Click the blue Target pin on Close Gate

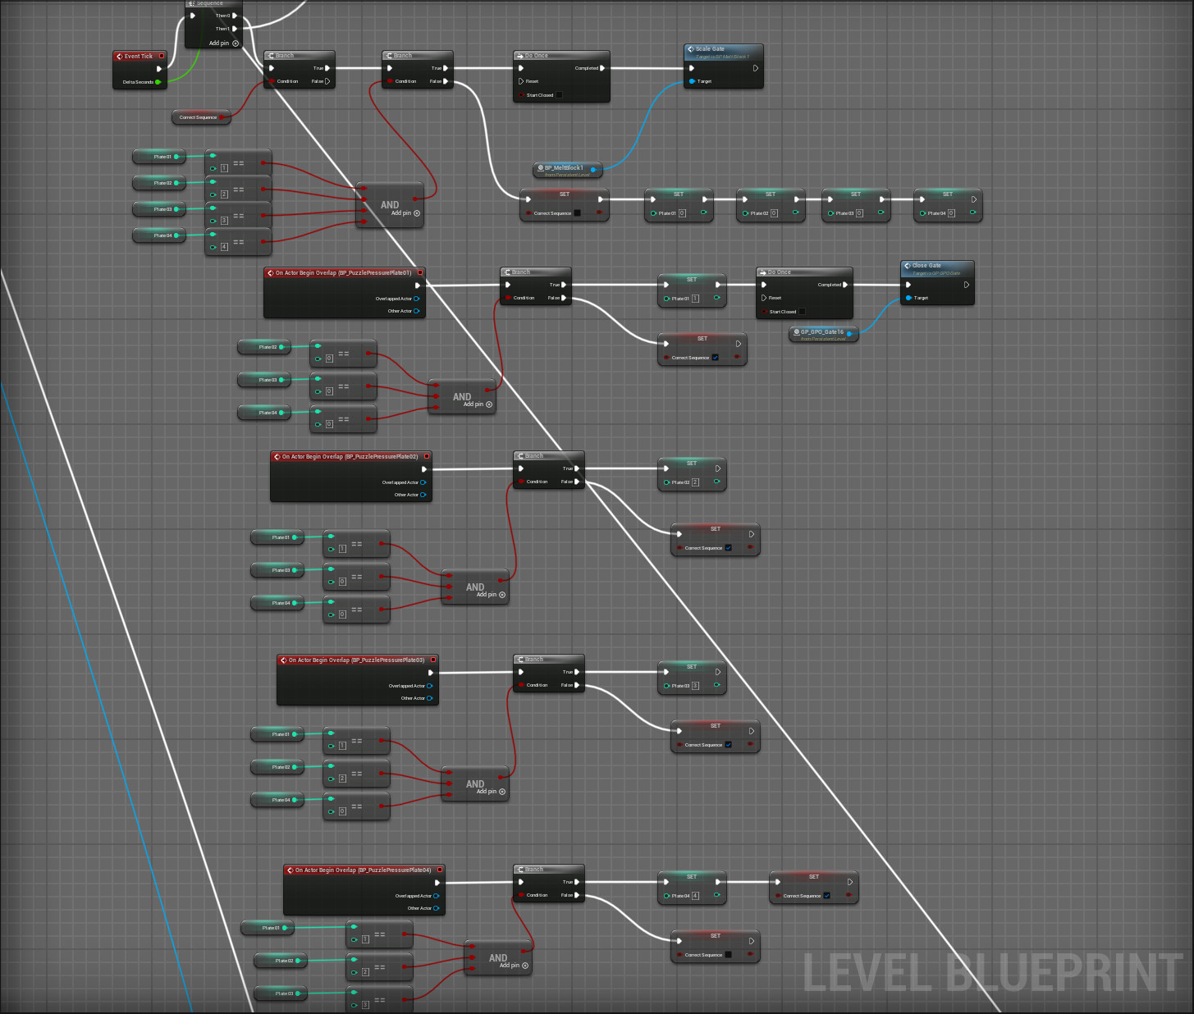click(908, 298)
